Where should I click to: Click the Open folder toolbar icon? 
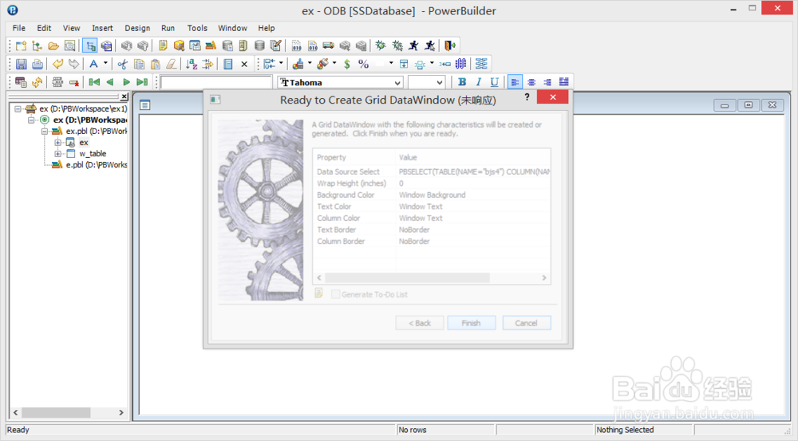[x=53, y=45]
